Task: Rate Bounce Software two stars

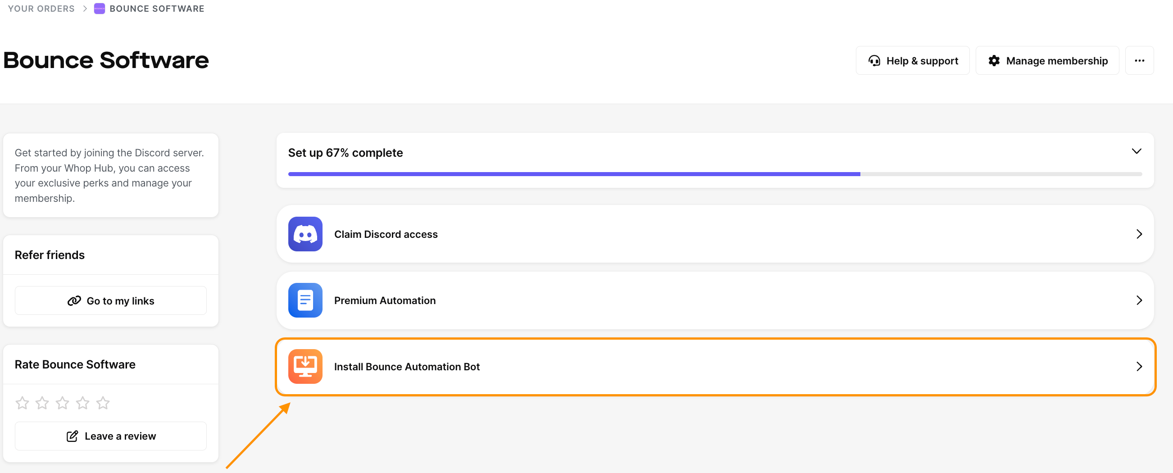Action: pos(42,403)
